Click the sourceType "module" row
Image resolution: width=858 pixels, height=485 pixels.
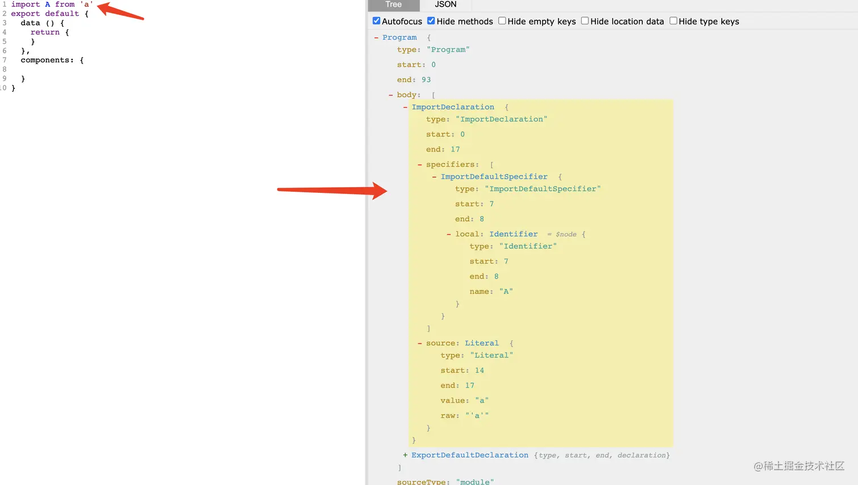[x=445, y=481]
